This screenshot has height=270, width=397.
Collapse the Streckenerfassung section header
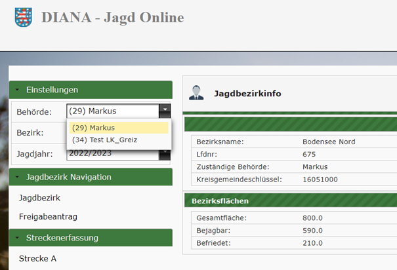[91, 238]
